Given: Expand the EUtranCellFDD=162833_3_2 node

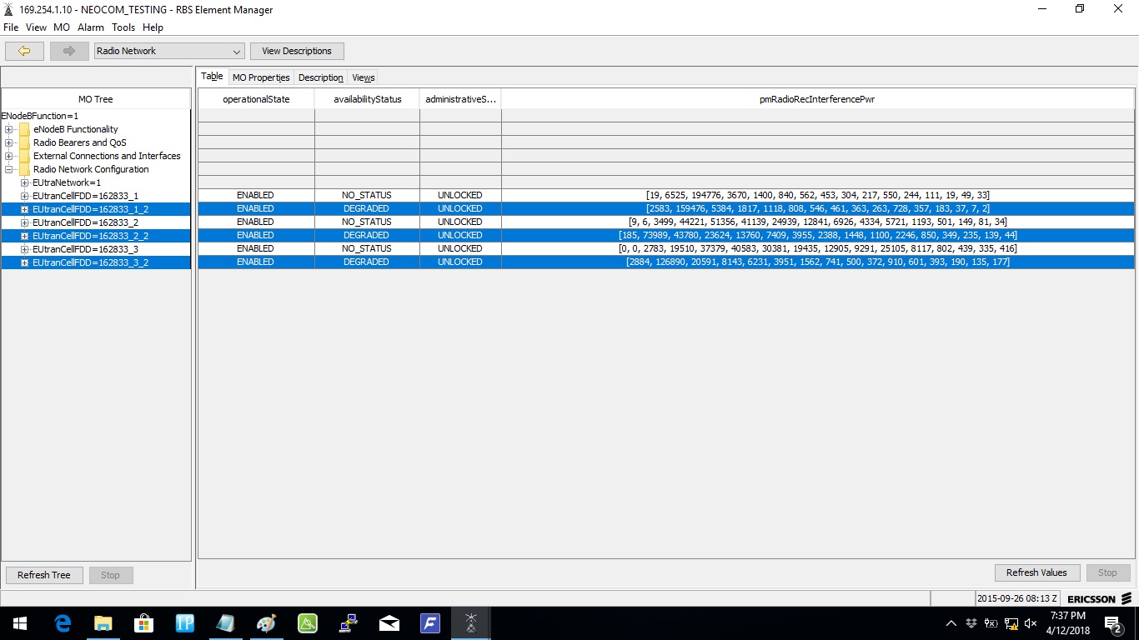Looking at the screenshot, I should tap(25, 262).
